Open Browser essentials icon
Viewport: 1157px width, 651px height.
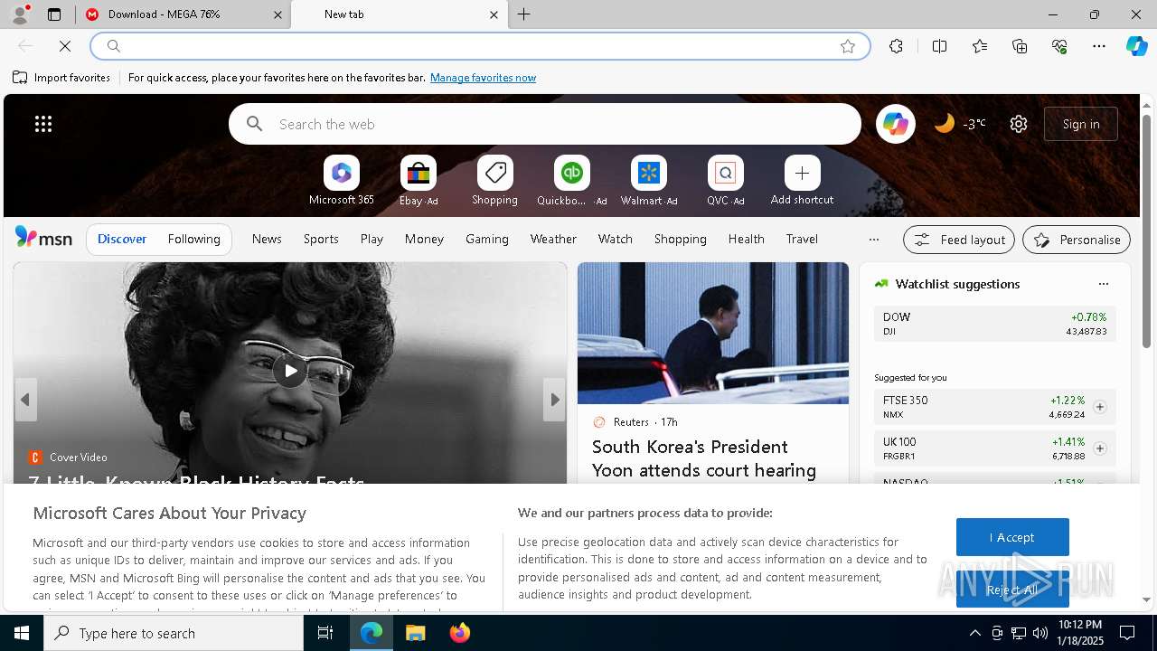tap(1059, 46)
